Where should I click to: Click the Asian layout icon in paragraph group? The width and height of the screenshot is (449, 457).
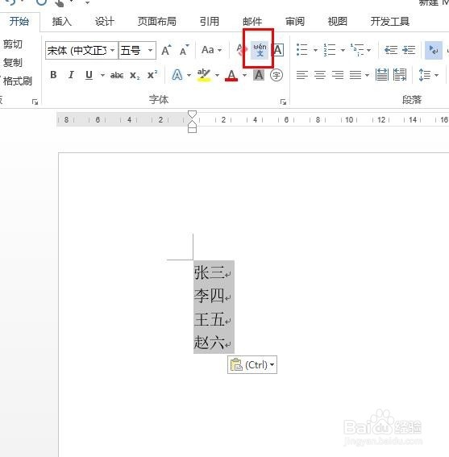tap(433, 50)
